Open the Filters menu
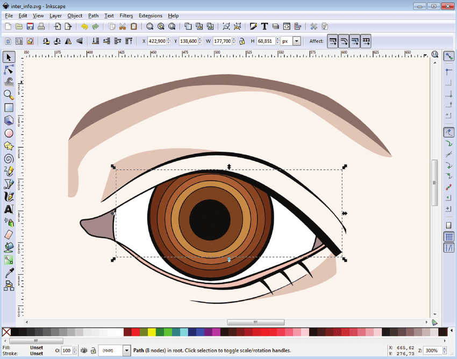This screenshot has width=457, height=359. pos(126,16)
